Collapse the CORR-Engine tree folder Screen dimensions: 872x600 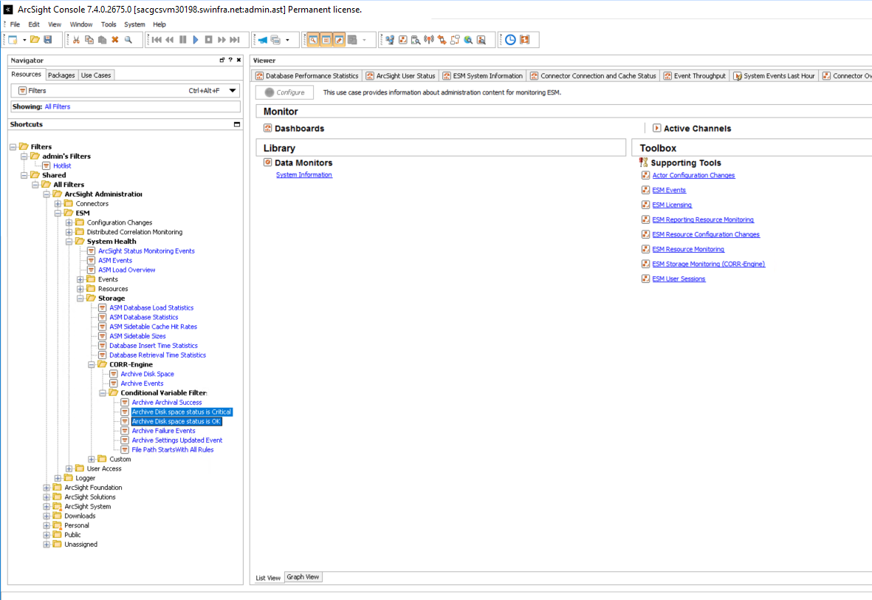pos(92,364)
